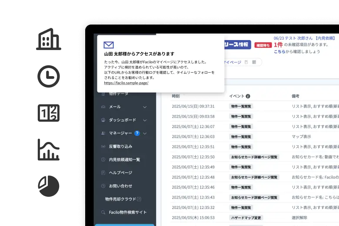Expand the ダッシュボード menu chevron
Screen dimensions: 339x226
pyautogui.click(x=145, y=120)
